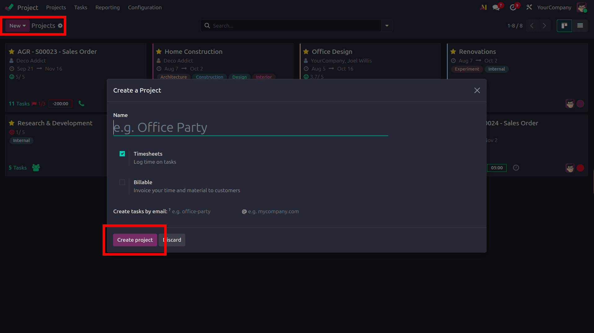Click the email alias office-party field

point(205,211)
